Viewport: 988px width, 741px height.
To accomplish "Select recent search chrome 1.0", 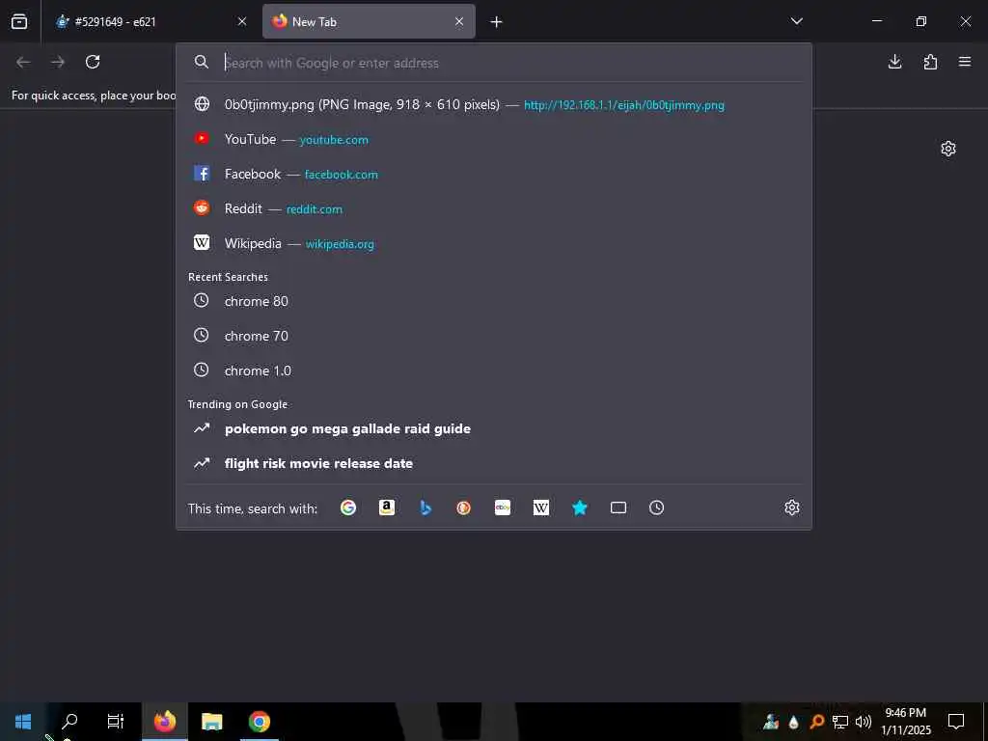I will [x=494, y=370].
